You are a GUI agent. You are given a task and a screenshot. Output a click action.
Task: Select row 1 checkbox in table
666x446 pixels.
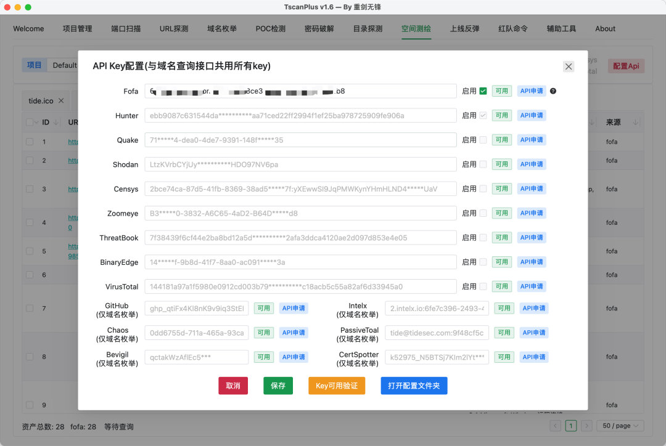tap(30, 142)
